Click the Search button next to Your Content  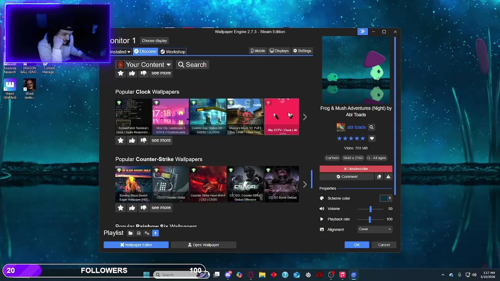tap(192, 65)
